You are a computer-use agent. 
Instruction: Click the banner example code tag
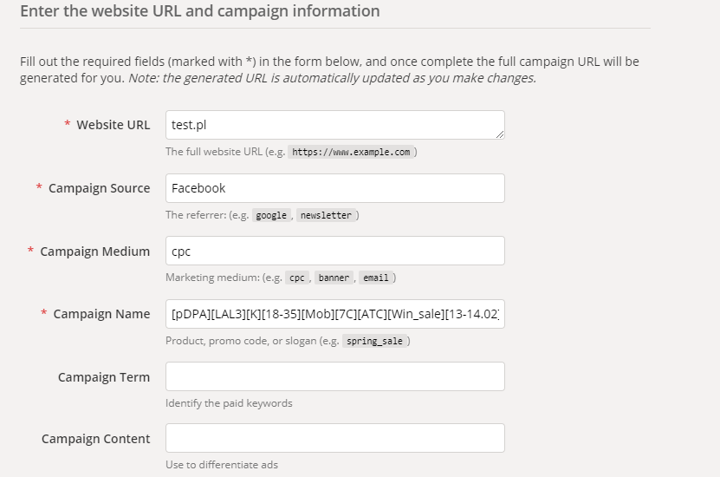click(334, 278)
